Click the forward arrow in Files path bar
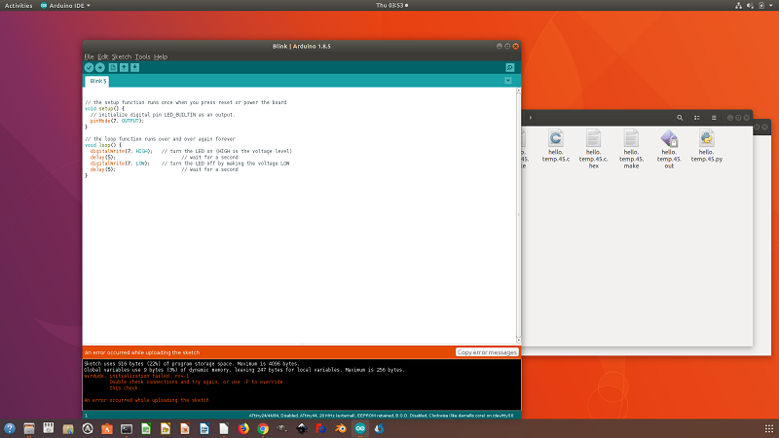This screenshot has height=438, width=779. coord(531,118)
